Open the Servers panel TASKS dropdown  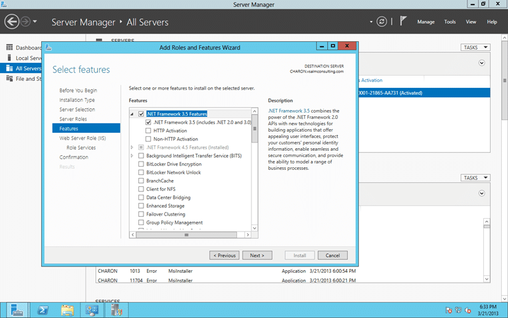pyautogui.click(x=475, y=47)
